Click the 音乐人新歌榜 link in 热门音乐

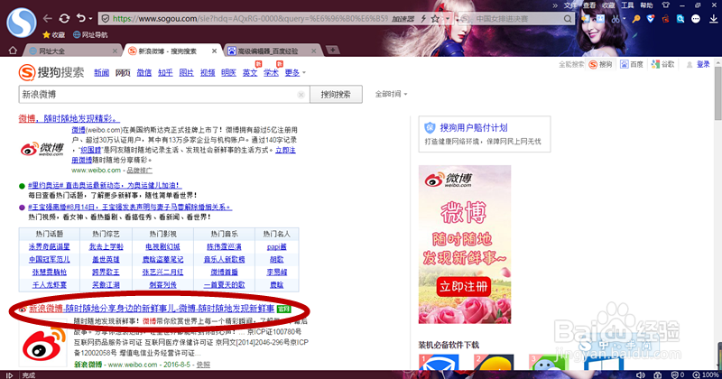click(x=224, y=260)
